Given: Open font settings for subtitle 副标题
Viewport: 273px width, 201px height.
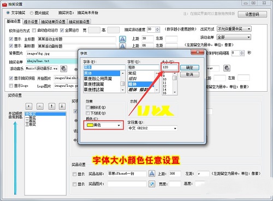Looking at the screenshot, I should pos(122,46).
